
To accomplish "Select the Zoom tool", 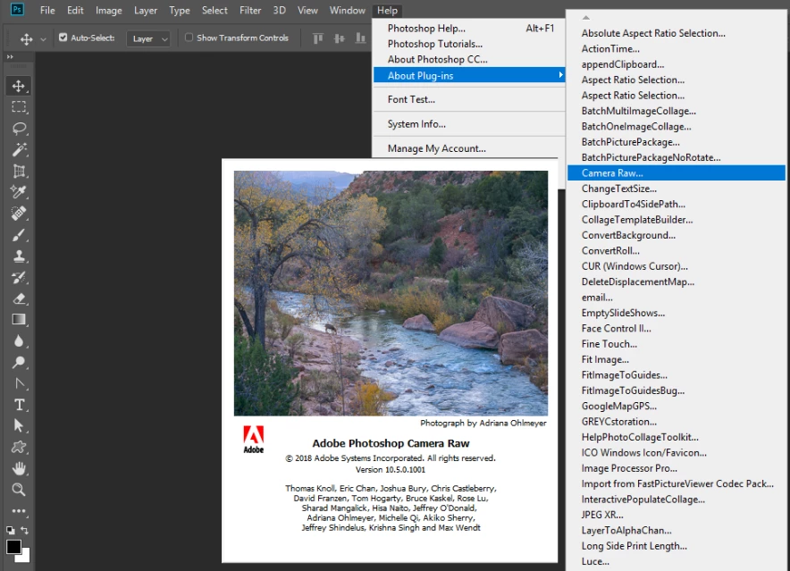I will pos(19,490).
